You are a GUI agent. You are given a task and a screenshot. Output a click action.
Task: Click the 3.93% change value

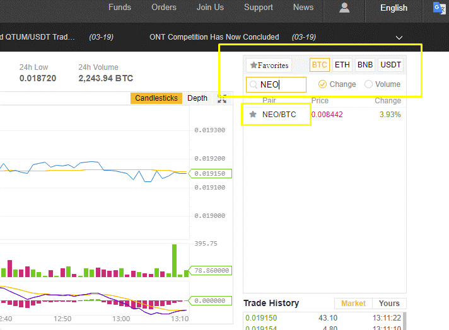tap(390, 115)
